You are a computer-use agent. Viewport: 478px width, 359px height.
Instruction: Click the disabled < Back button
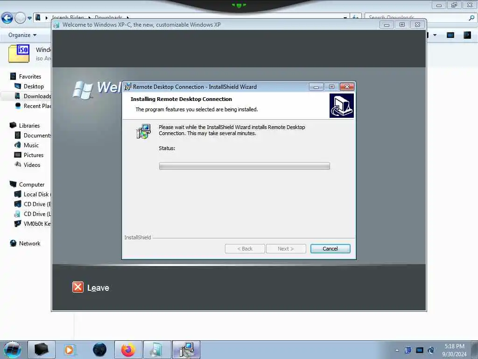point(245,249)
